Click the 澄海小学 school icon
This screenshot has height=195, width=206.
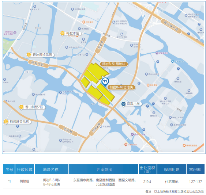(x=123, y=104)
